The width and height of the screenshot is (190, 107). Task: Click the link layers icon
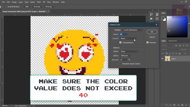pyautogui.click(x=167, y=105)
